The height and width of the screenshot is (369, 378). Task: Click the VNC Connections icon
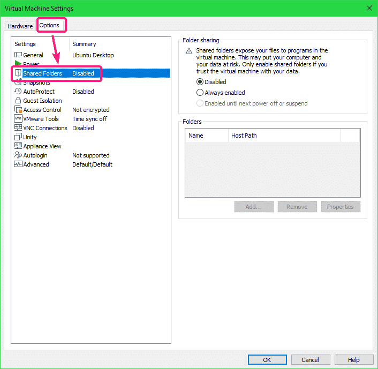click(18, 127)
